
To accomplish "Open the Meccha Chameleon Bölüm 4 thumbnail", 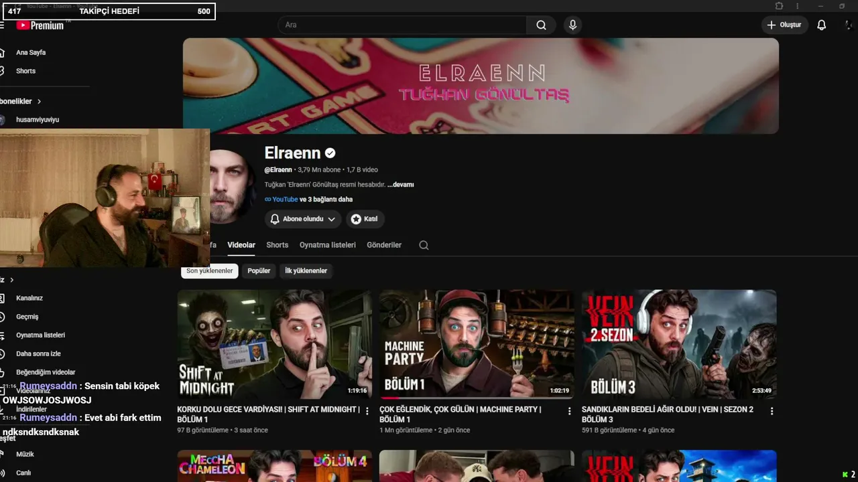I will tap(275, 466).
